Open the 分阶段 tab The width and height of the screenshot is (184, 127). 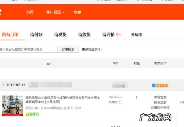click(x=137, y=35)
